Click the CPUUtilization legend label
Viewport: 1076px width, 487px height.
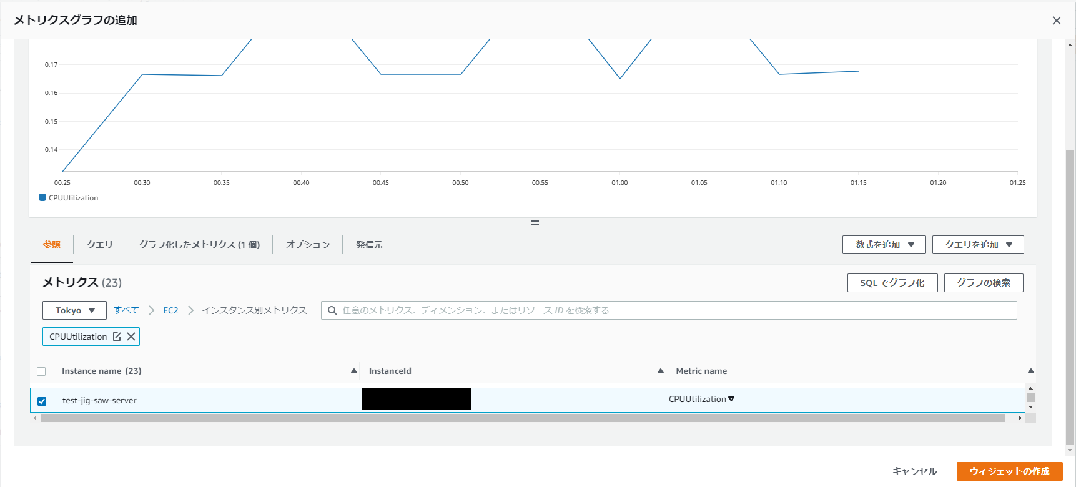73,198
